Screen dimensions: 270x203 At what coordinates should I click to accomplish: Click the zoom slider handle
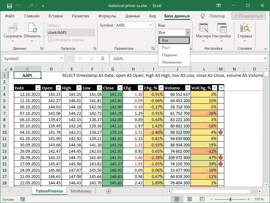pos(230,200)
